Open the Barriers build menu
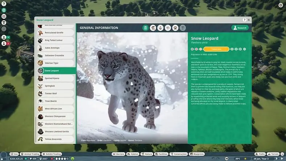 [x=118, y=154]
